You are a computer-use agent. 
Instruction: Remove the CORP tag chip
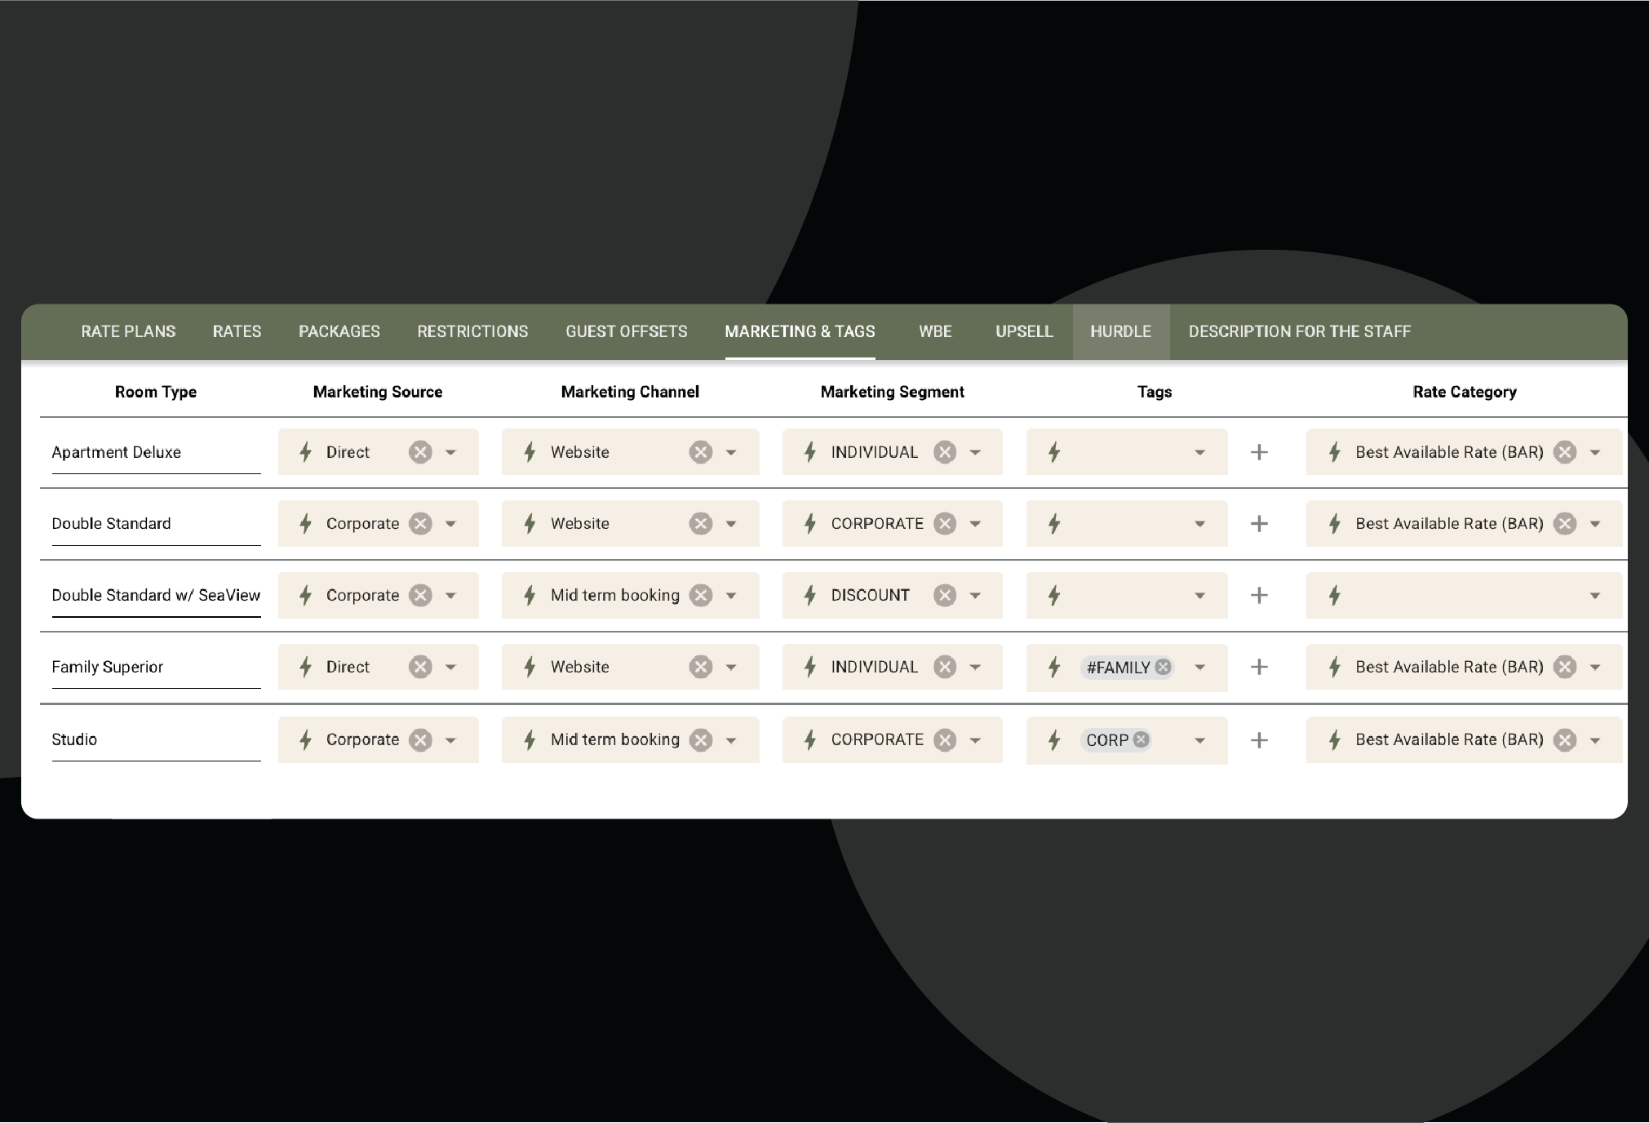tap(1141, 739)
